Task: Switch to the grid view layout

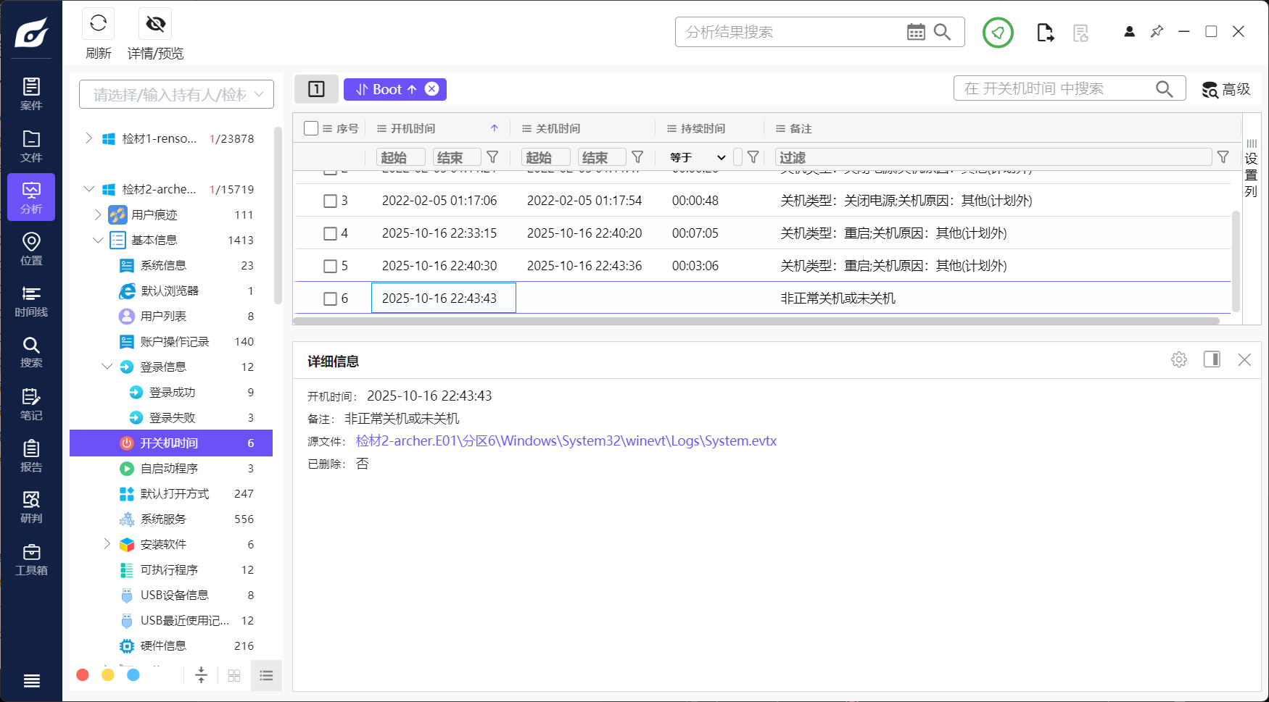Action: tap(233, 674)
